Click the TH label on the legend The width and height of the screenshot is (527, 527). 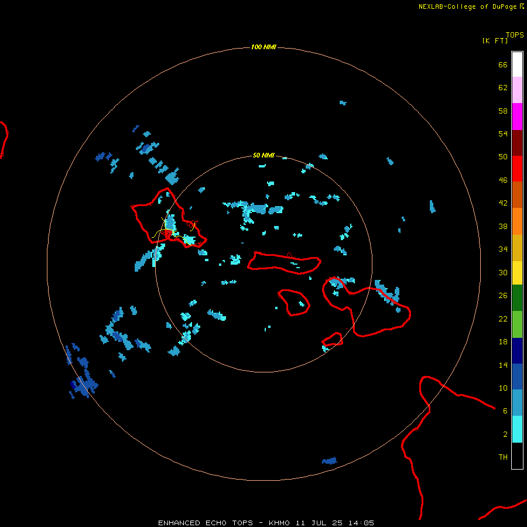click(503, 457)
